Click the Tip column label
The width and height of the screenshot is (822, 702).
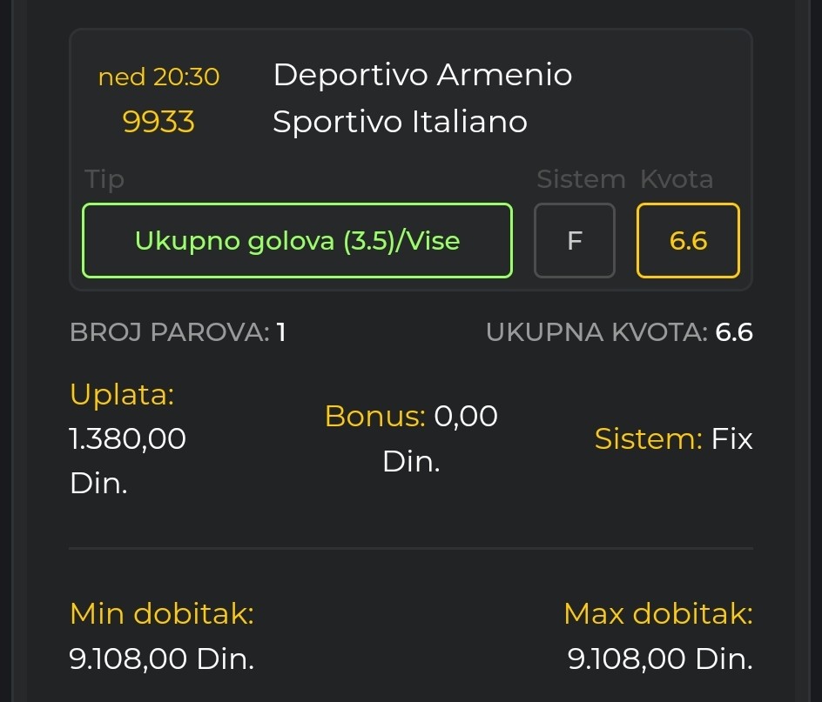[x=104, y=179]
